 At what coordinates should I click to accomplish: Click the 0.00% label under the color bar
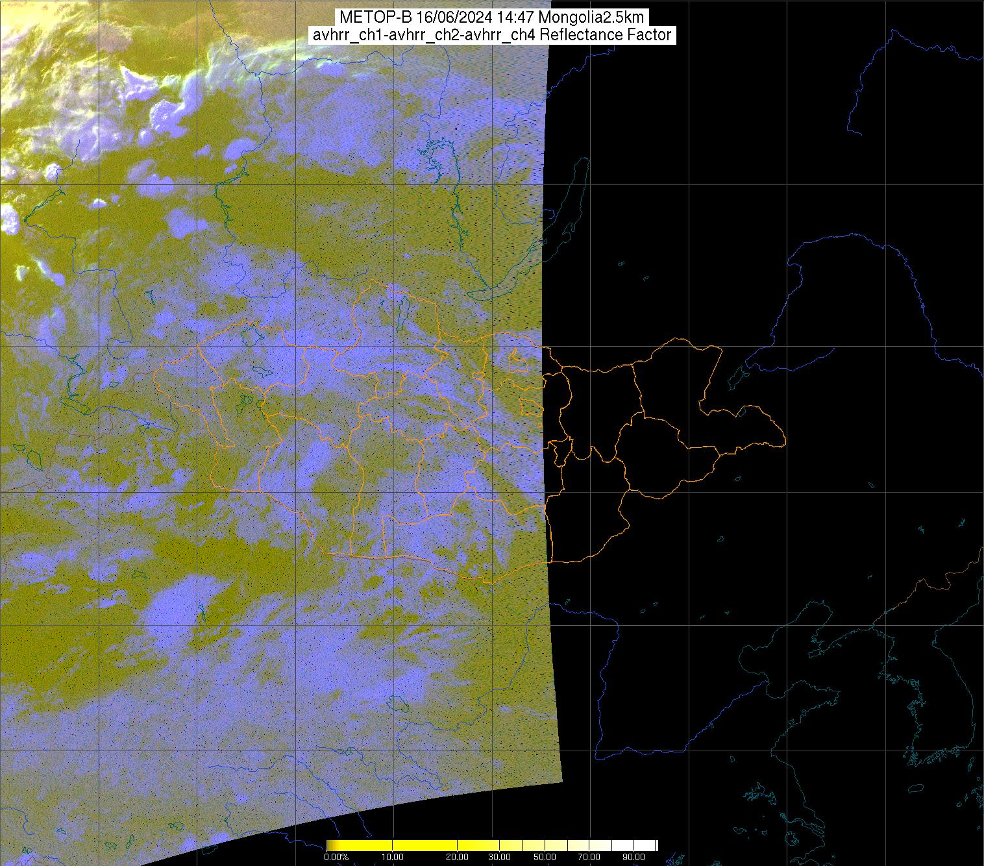pyautogui.click(x=336, y=857)
